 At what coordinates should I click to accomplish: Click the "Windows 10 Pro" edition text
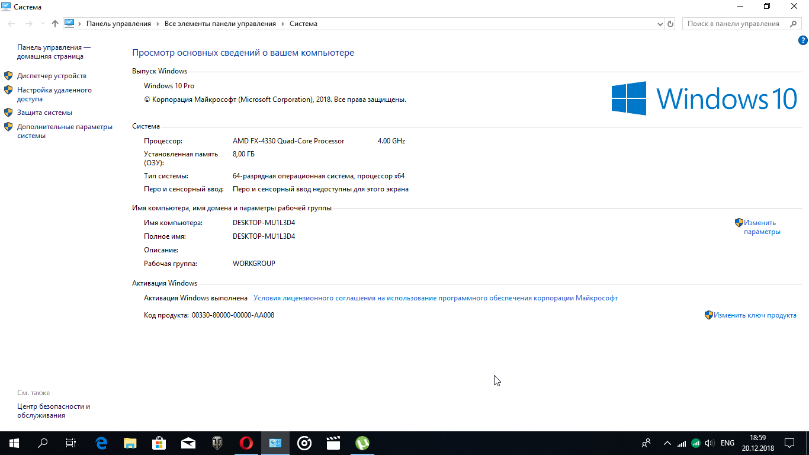[169, 86]
